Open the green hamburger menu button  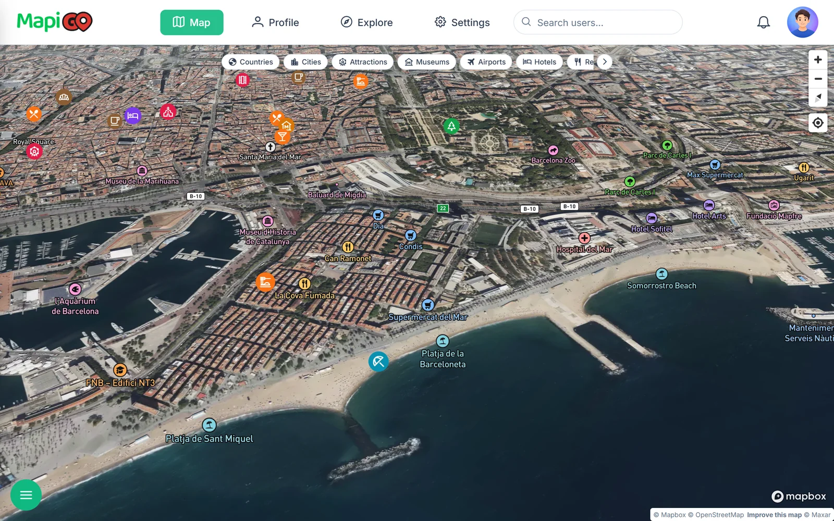(26, 495)
